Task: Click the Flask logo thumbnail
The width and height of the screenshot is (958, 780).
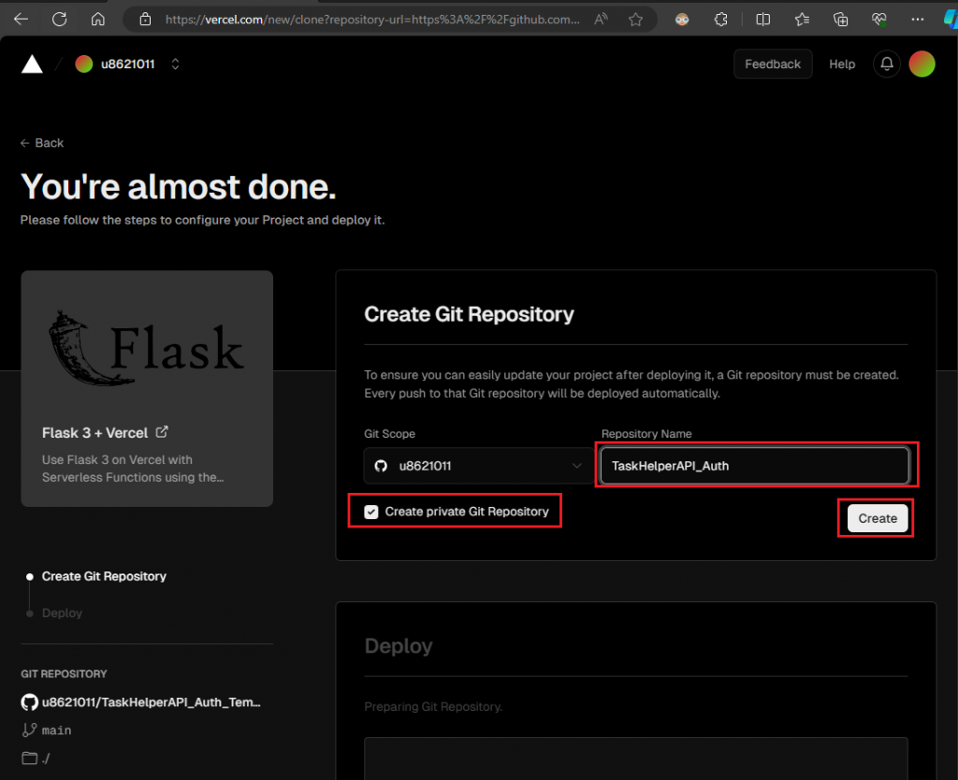Action: click(x=147, y=348)
